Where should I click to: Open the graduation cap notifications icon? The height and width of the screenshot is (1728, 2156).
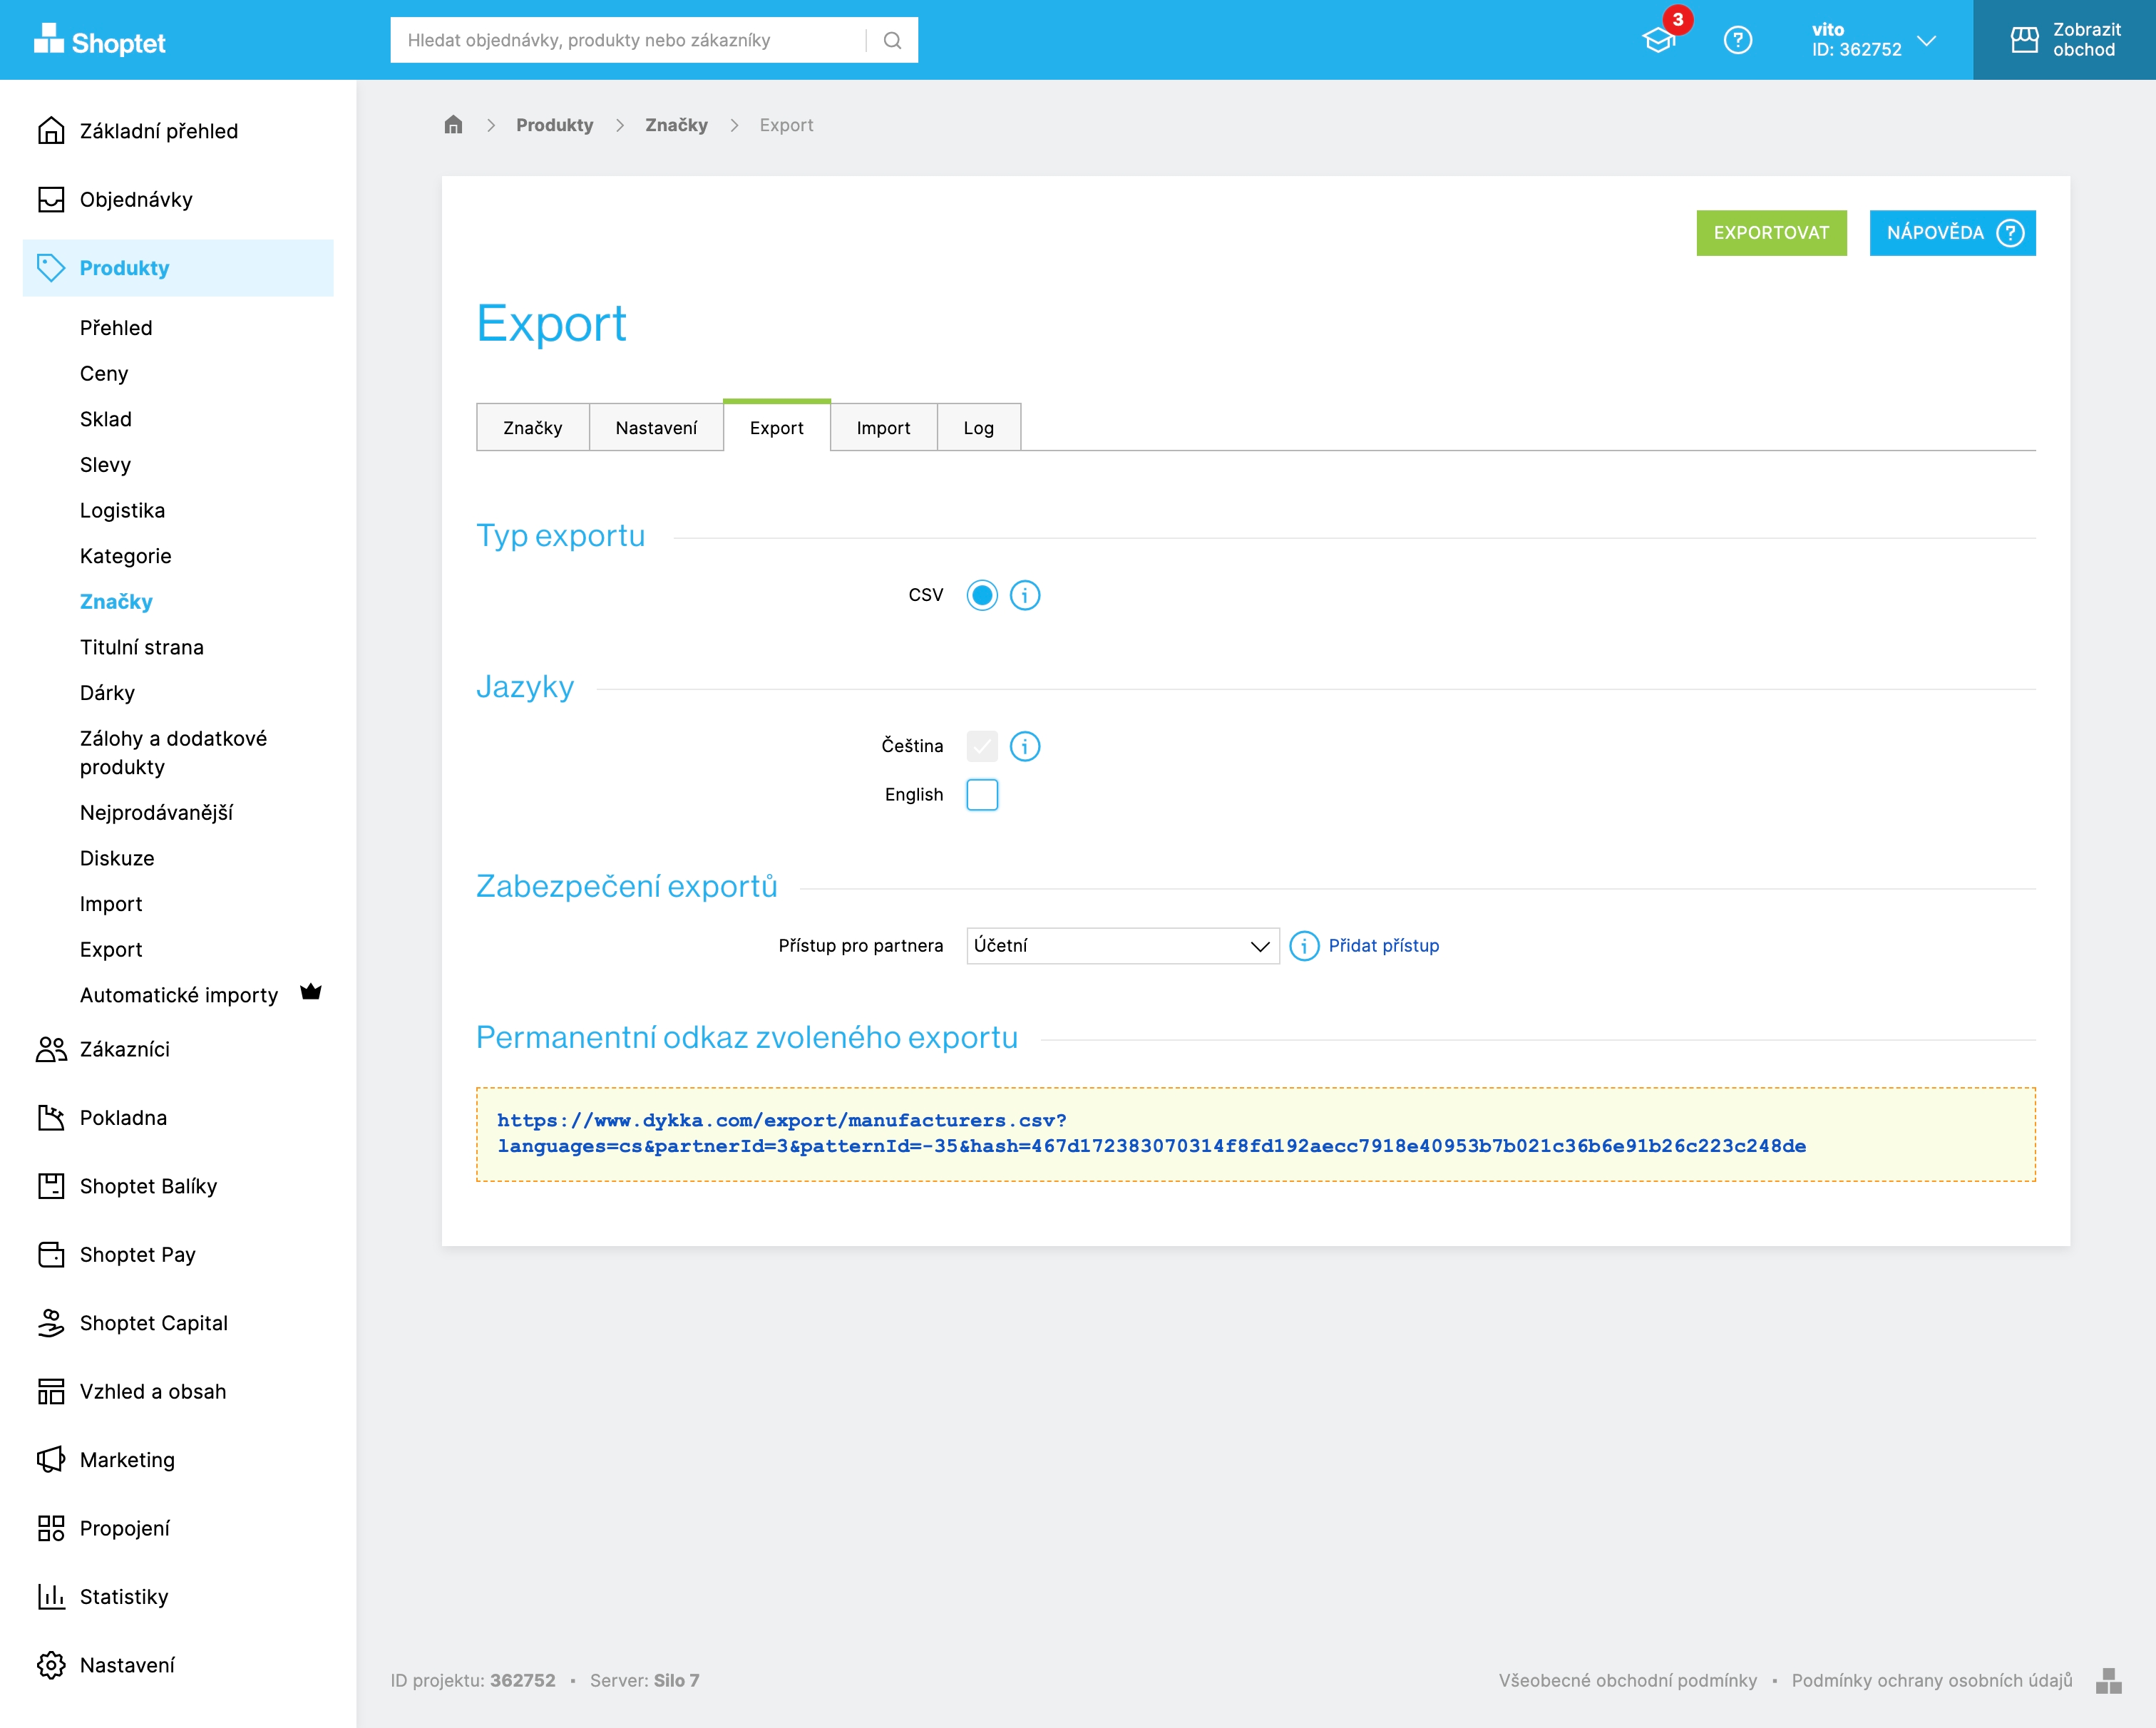click(x=1659, y=40)
